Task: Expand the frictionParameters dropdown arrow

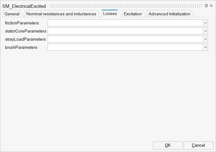Action: click(x=205, y=23)
